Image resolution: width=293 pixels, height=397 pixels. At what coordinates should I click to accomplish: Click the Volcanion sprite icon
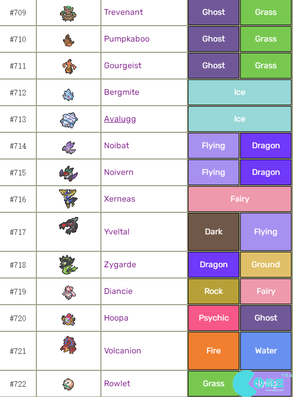coord(68,345)
